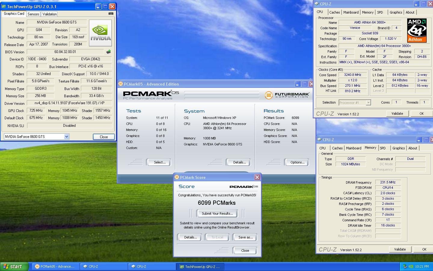Minimize the PCMark05 main window
Screen dimensions: 433x271
[297, 84]
